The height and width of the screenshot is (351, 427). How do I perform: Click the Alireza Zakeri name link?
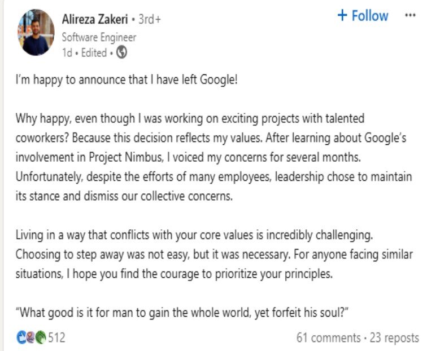point(94,19)
